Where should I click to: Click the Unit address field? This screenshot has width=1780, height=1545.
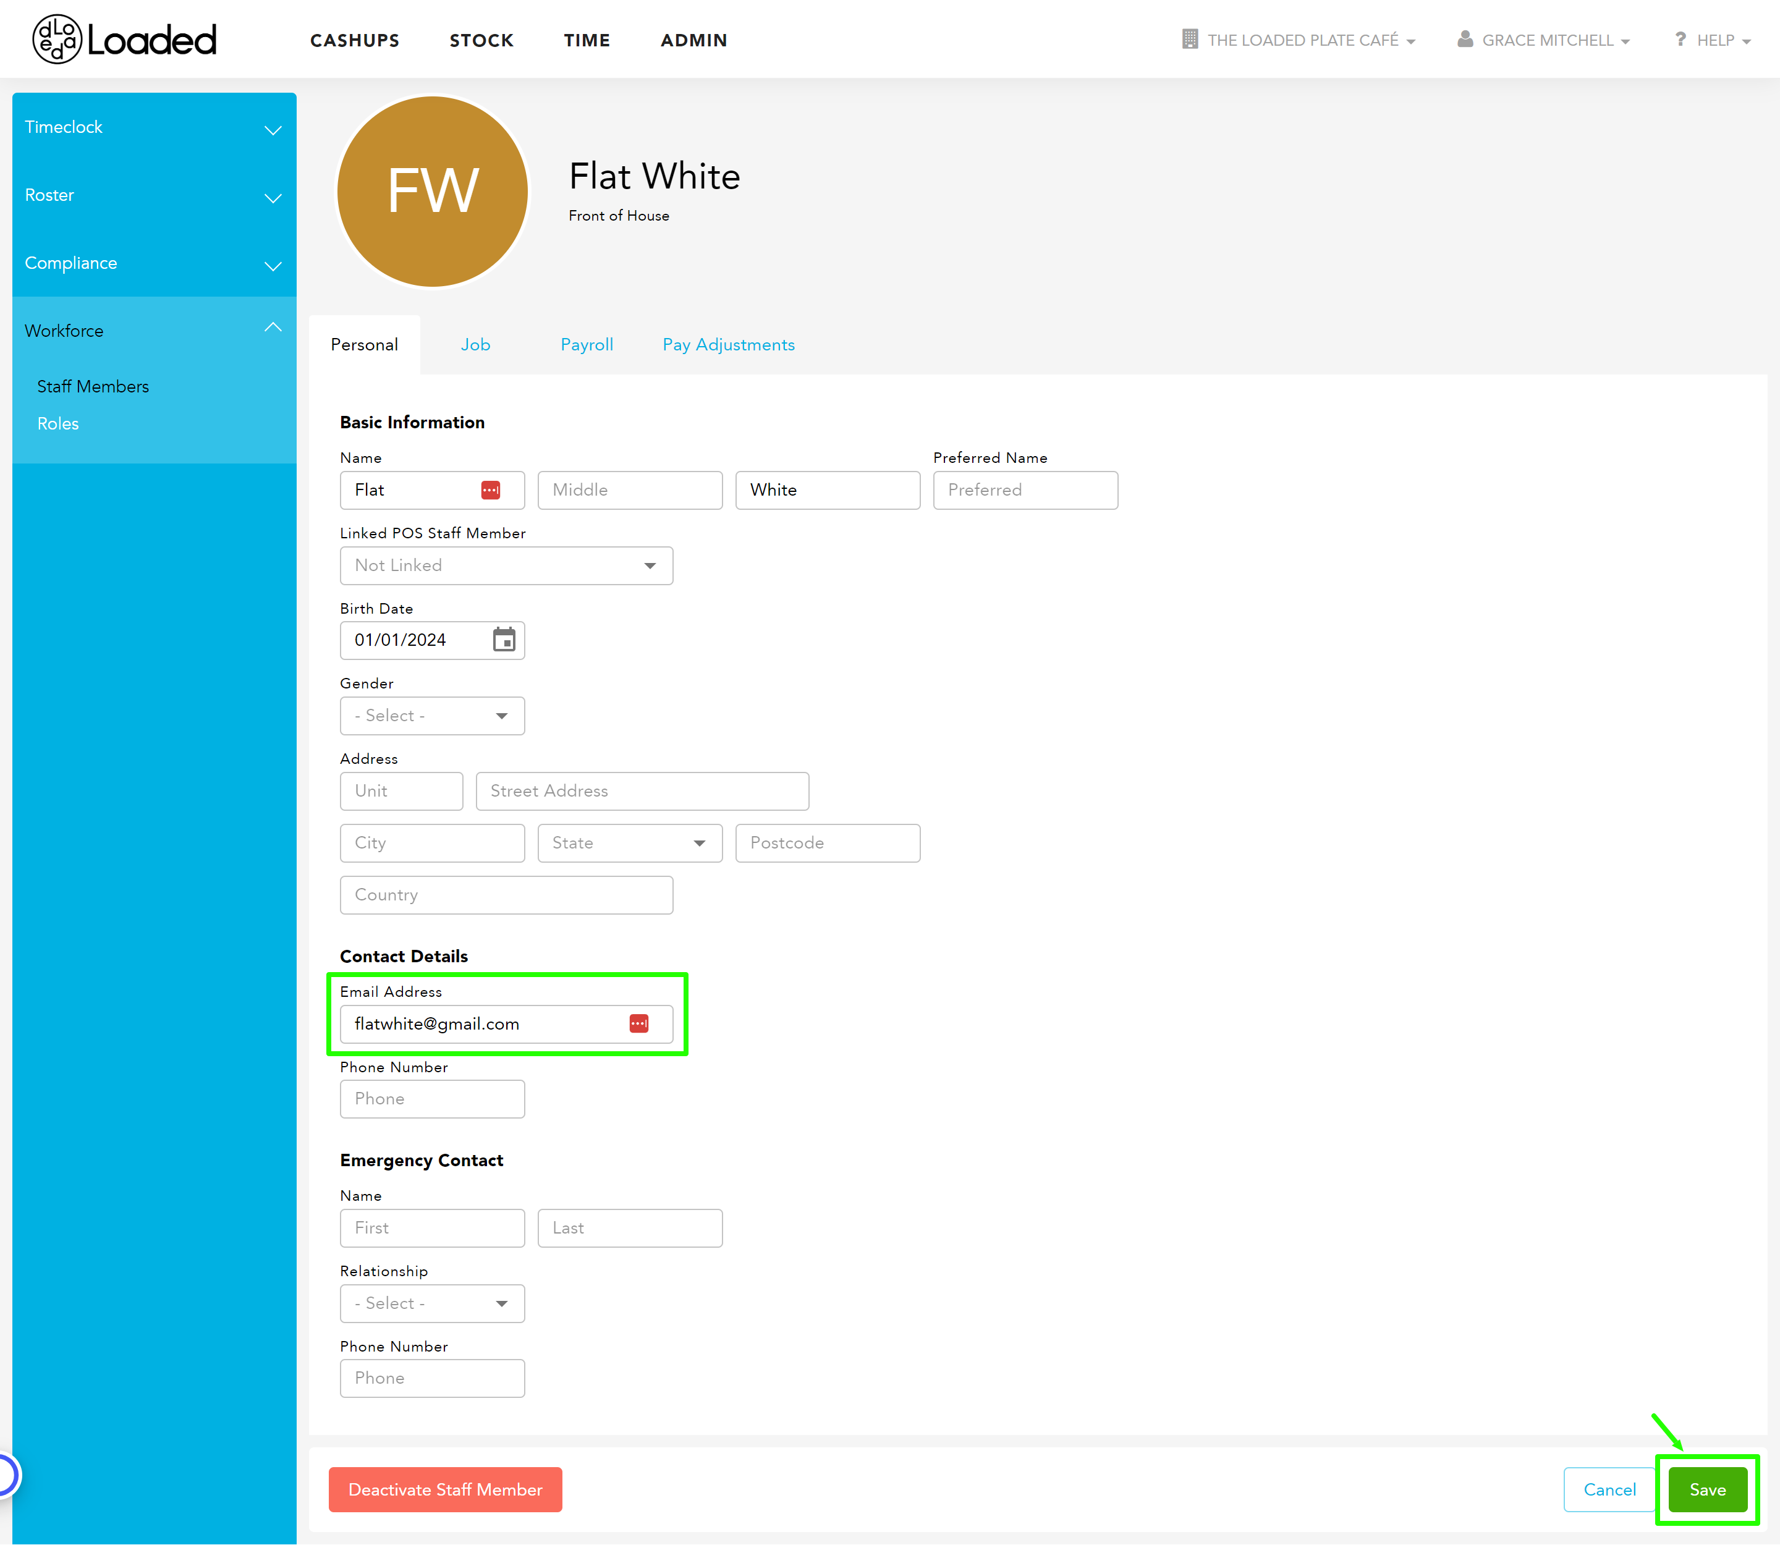click(401, 792)
